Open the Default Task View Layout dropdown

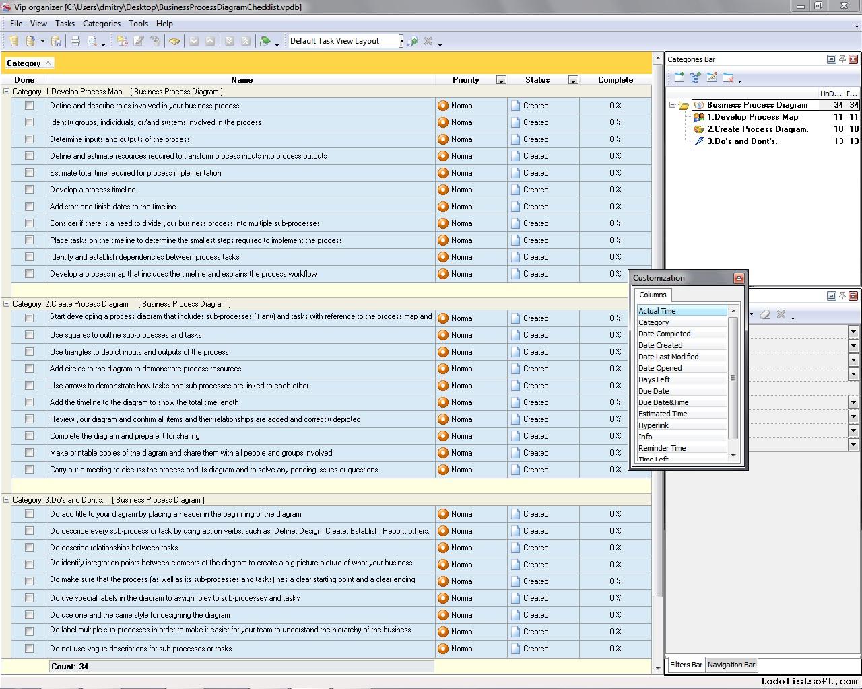401,41
